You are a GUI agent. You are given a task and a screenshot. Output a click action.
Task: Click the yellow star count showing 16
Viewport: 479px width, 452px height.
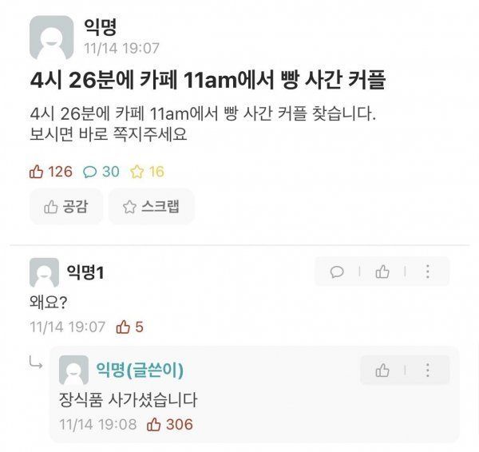[x=147, y=172]
